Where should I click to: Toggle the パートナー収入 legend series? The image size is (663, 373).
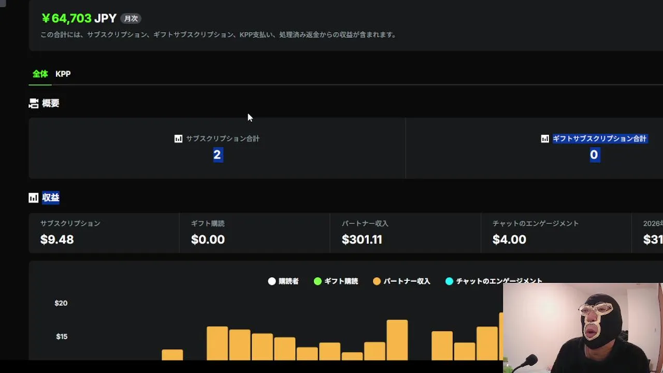401,281
